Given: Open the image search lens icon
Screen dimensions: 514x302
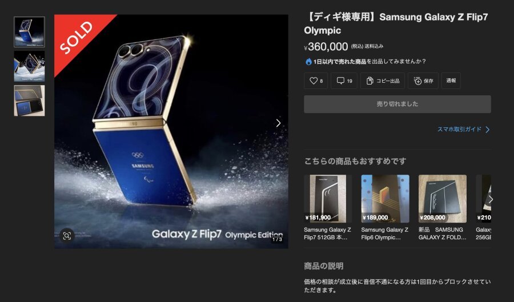Looking at the screenshot, I should click(x=67, y=236).
